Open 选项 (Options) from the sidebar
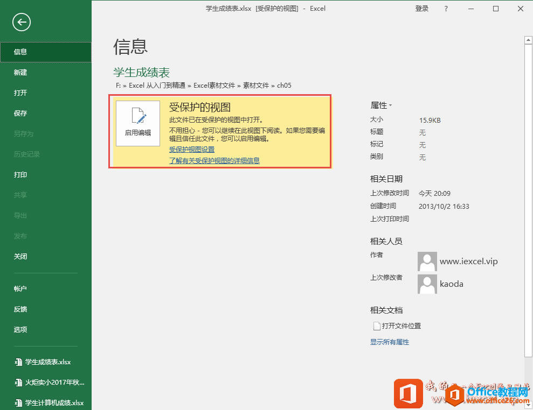 coord(20,330)
